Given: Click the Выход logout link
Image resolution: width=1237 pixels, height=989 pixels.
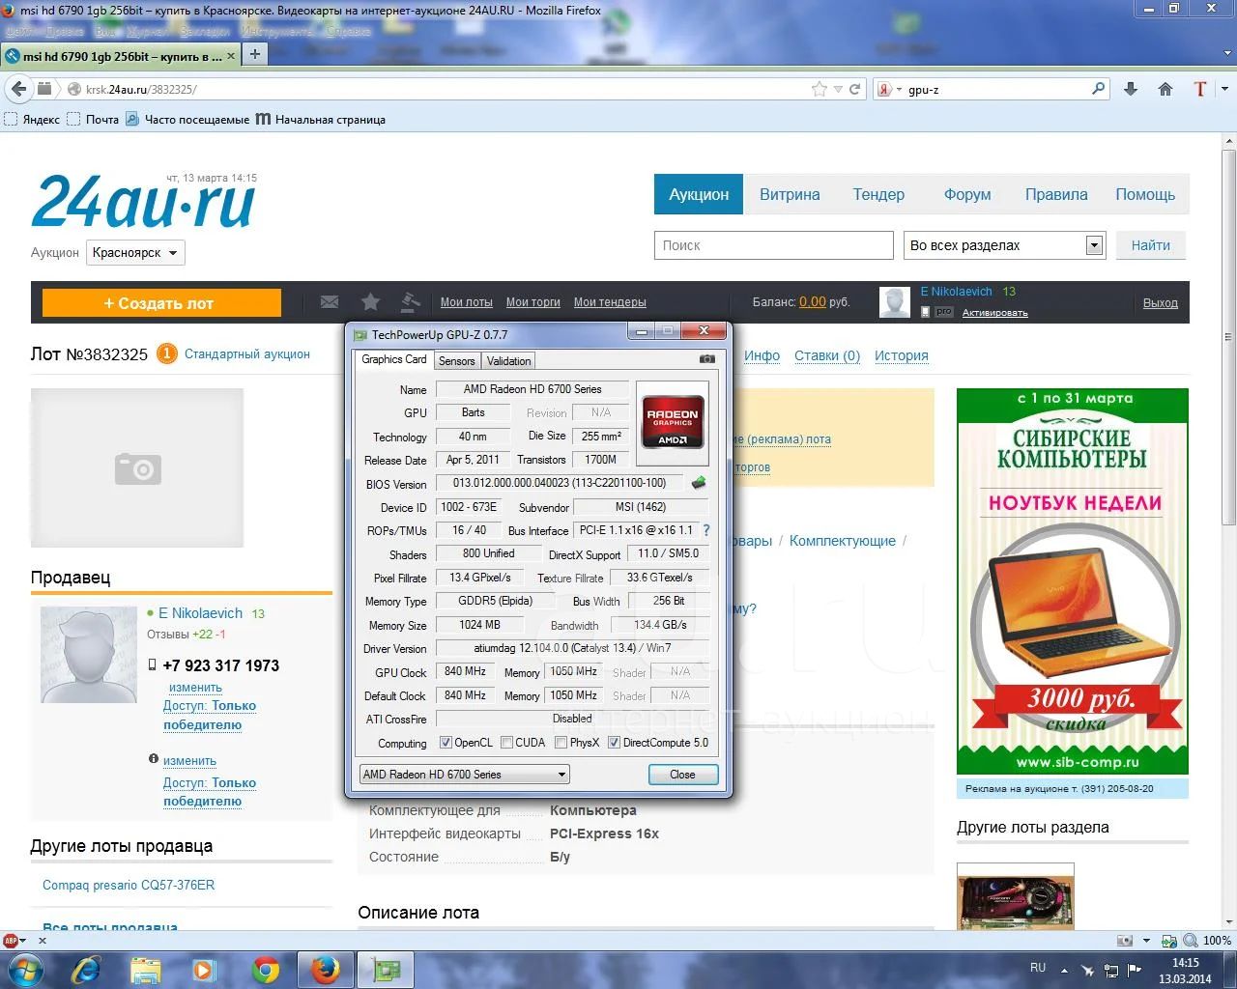Looking at the screenshot, I should [1161, 302].
